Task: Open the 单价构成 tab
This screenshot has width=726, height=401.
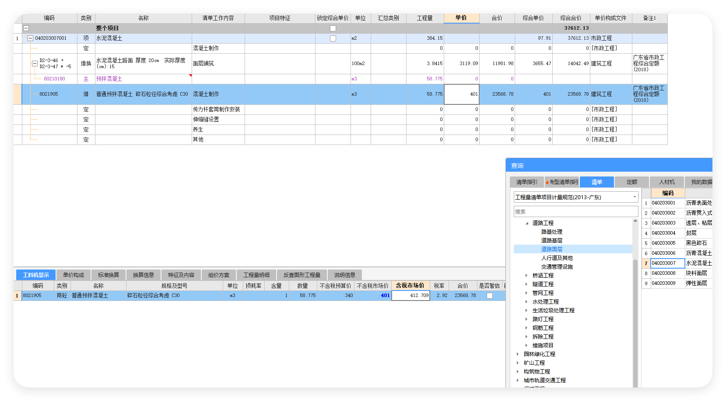Action: tap(73, 275)
